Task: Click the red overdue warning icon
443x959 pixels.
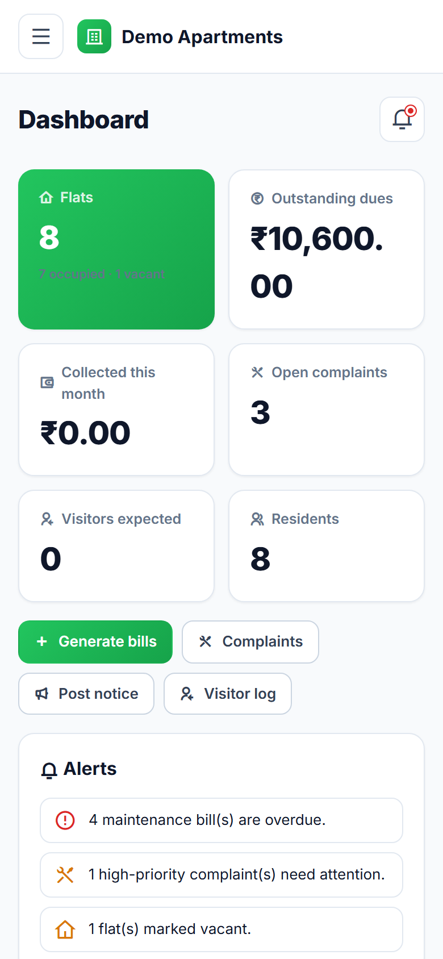Action: pyautogui.click(x=65, y=820)
